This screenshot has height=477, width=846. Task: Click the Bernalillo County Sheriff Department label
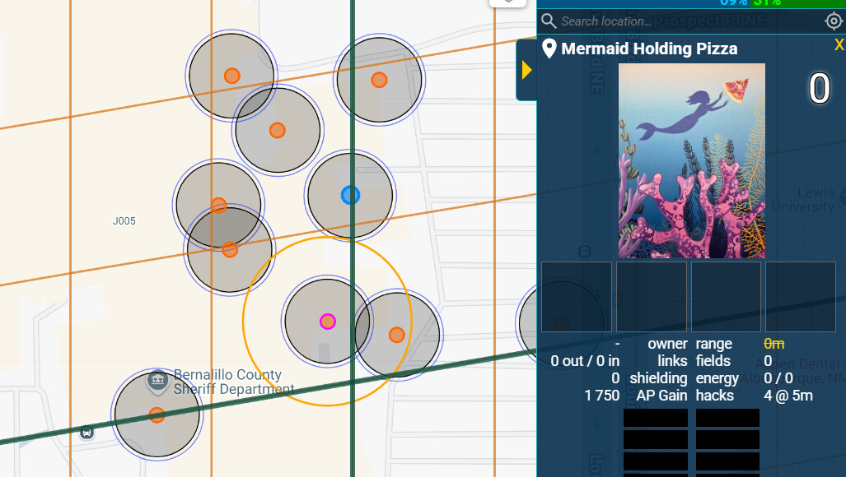234,382
